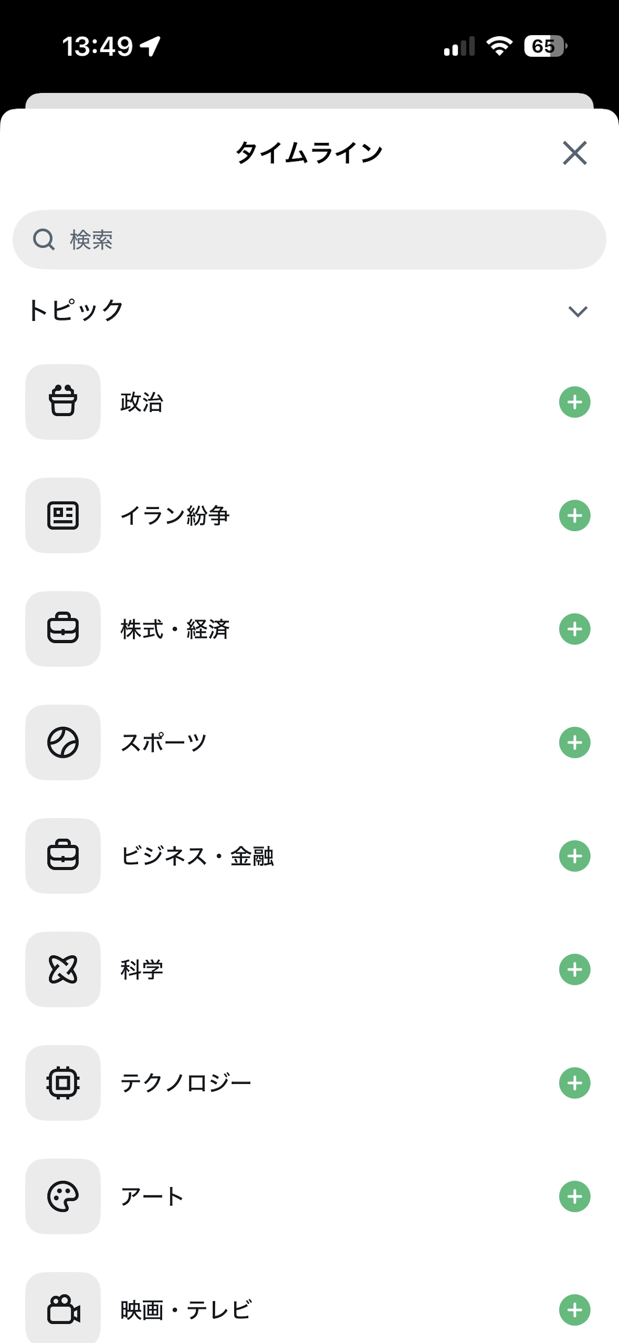Image resolution: width=619 pixels, height=1343 pixels.
Task: Tap the 政治 topic icon
Action: click(x=63, y=402)
